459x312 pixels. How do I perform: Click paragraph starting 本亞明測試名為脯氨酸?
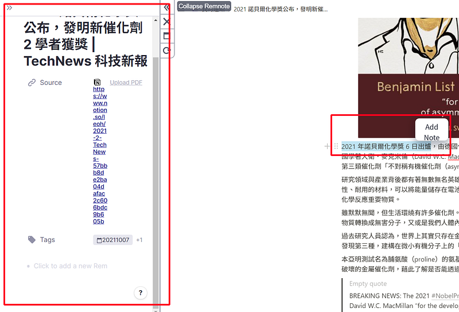400,264
